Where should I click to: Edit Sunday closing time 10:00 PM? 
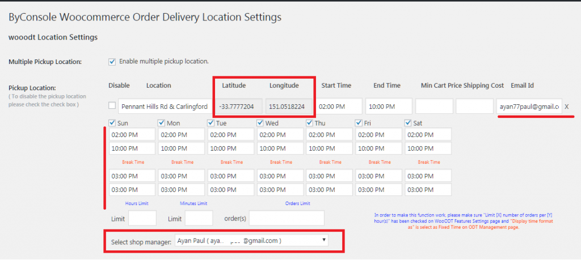(132, 148)
